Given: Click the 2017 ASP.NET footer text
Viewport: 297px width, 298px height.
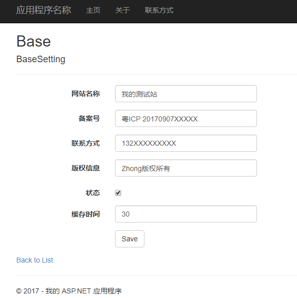Looking at the screenshot, I should click(69, 291).
